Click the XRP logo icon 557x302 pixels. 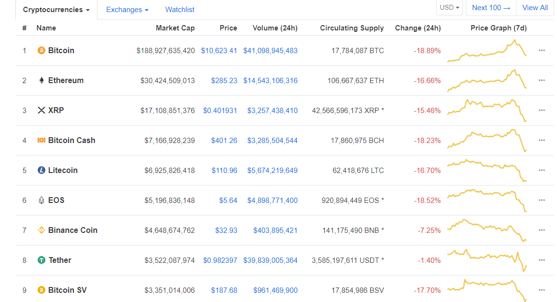tap(41, 110)
